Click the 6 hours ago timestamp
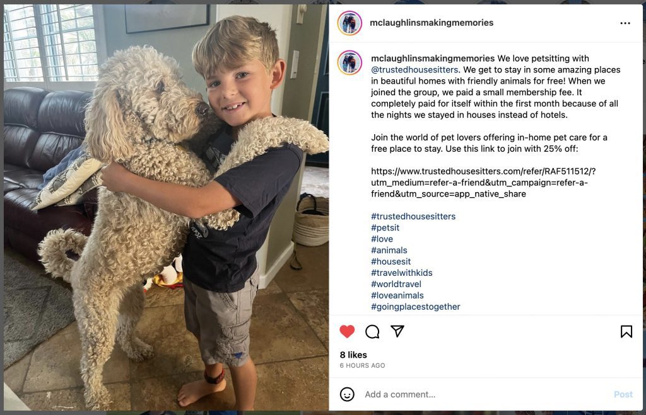The width and height of the screenshot is (646, 415). pos(362,366)
